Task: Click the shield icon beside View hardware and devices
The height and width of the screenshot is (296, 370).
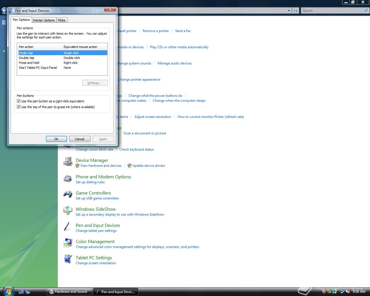Action: pyautogui.click(x=77, y=166)
